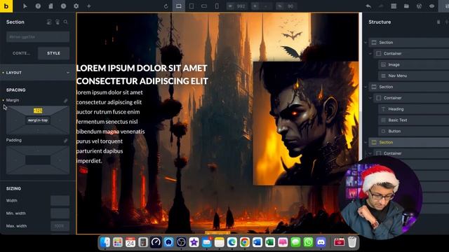Collapse the Layout control group
The width and height of the screenshot is (449, 252).
(x=37, y=73)
